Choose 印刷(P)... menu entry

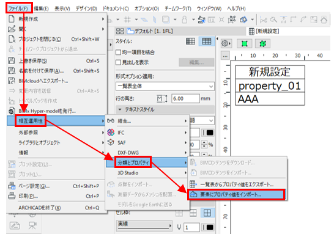point(57,196)
